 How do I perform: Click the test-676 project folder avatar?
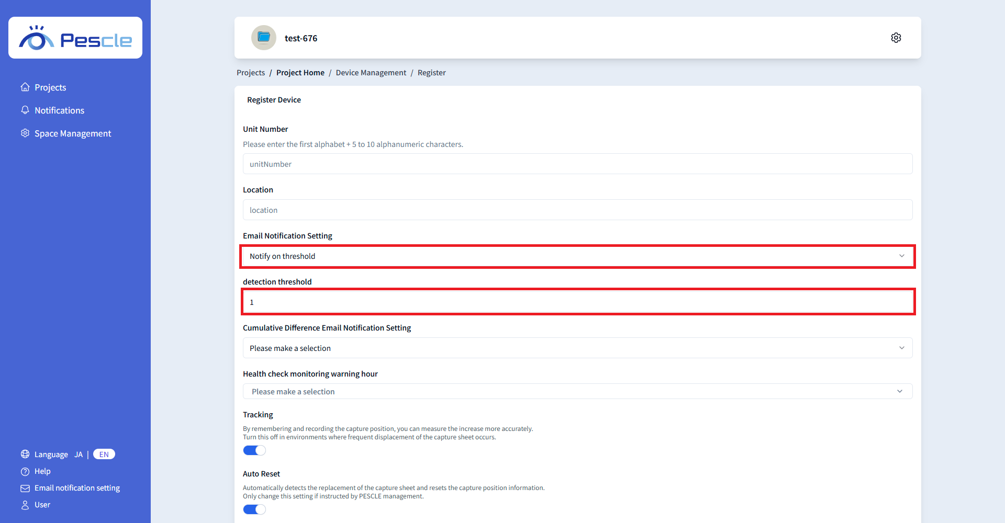tap(264, 38)
